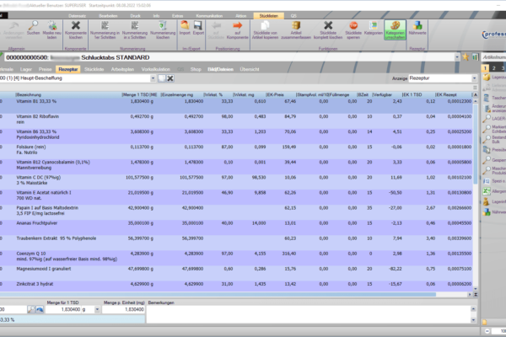This screenshot has width=506, height=337.
Task: Click Komponente löschen in the ribbon
Action: [x=76, y=29]
